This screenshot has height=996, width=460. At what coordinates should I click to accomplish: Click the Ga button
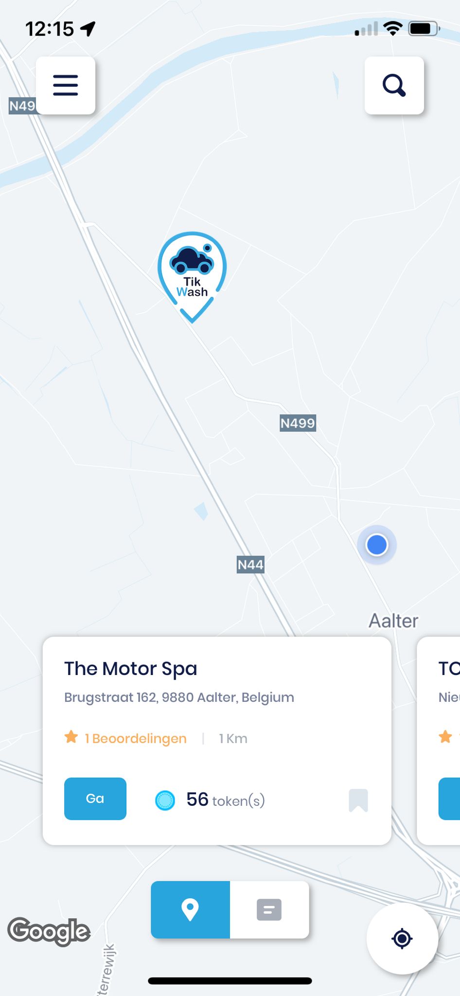[x=95, y=799]
